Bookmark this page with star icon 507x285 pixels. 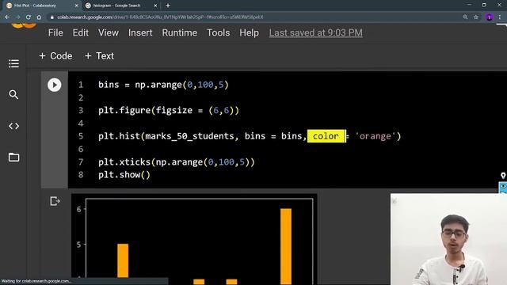[x=476, y=17]
